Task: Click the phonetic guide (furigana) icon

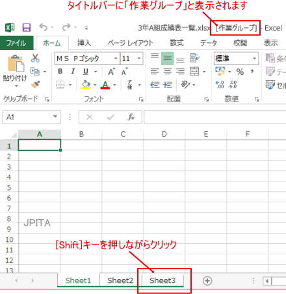Action: coord(129,85)
